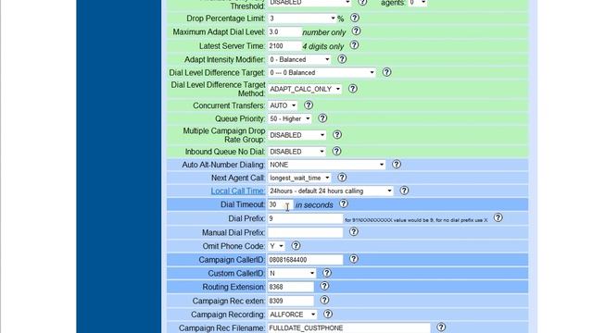The width and height of the screenshot is (593, 333).
Task: Open help for Inbound Queue No Dial
Action: [336, 151]
